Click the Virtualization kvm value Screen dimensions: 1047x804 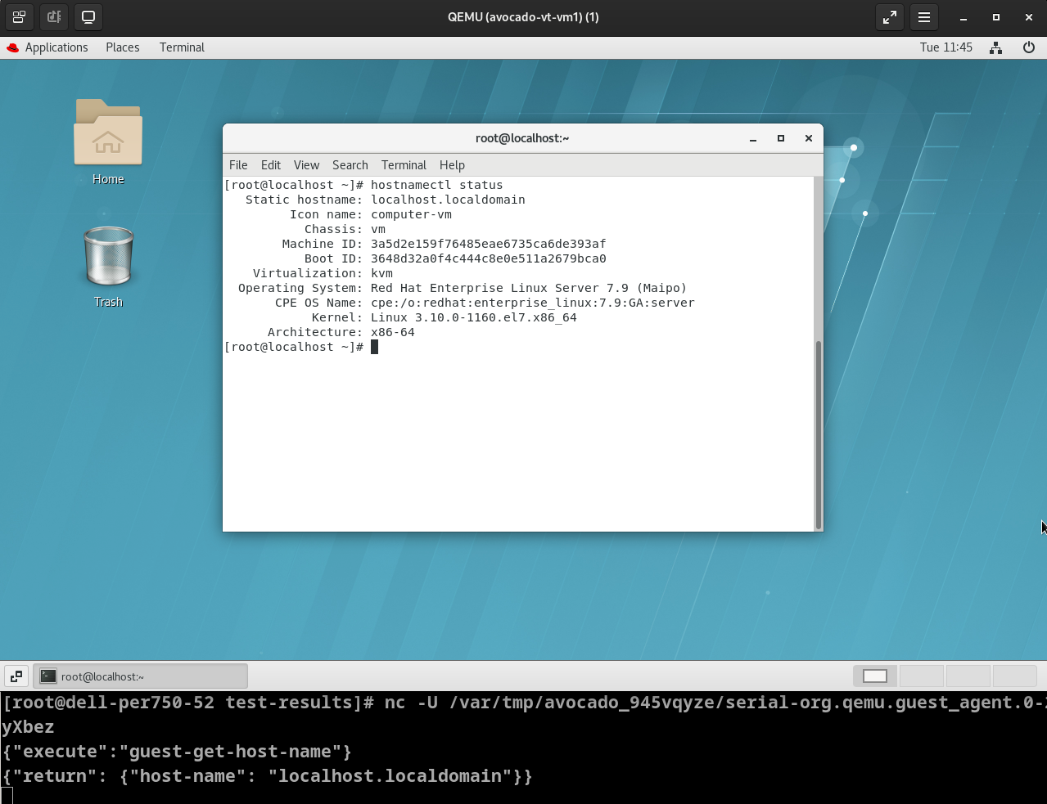pos(381,273)
